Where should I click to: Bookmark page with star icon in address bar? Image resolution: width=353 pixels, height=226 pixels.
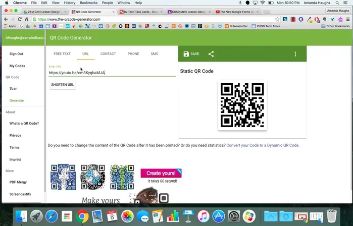pyautogui.click(x=277, y=19)
